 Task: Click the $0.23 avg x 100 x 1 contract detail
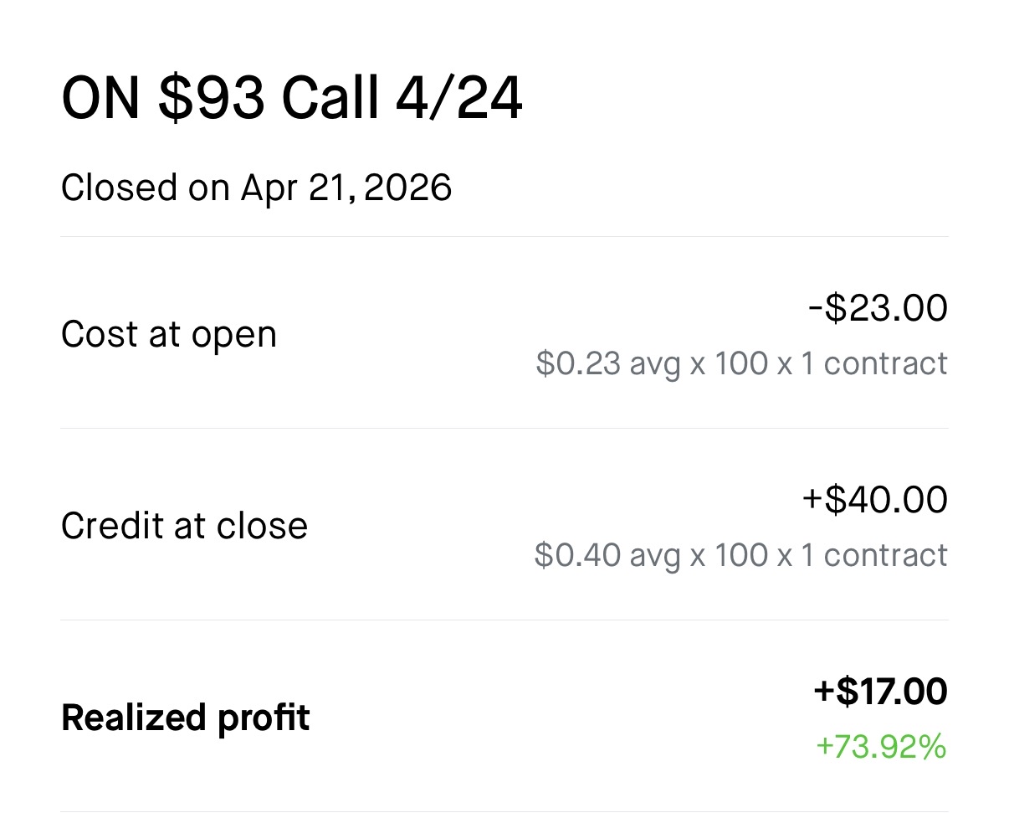(742, 363)
